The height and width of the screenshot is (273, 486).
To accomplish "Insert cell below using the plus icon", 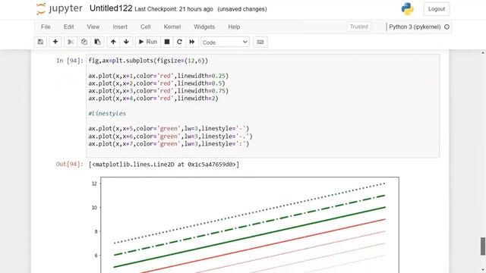I will coord(55,42).
